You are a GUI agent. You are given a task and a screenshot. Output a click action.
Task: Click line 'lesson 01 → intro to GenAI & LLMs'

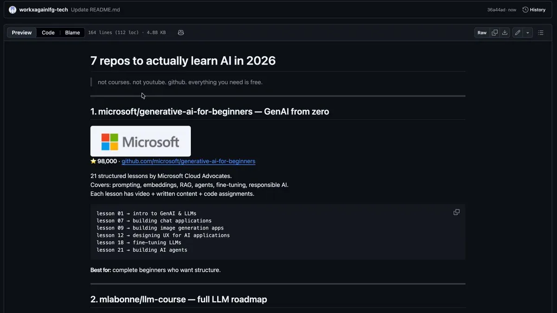coord(146,213)
